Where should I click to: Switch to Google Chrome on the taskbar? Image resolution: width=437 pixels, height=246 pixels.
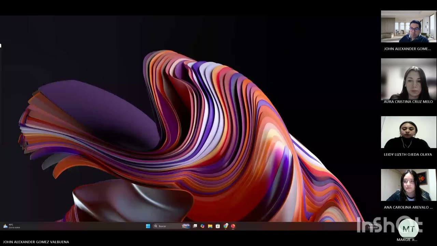pyautogui.click(x=226, y=226)
